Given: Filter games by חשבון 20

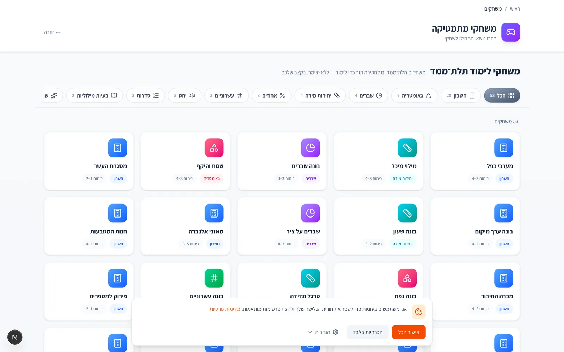Looking at the screenshot, I should pos(460,95).
